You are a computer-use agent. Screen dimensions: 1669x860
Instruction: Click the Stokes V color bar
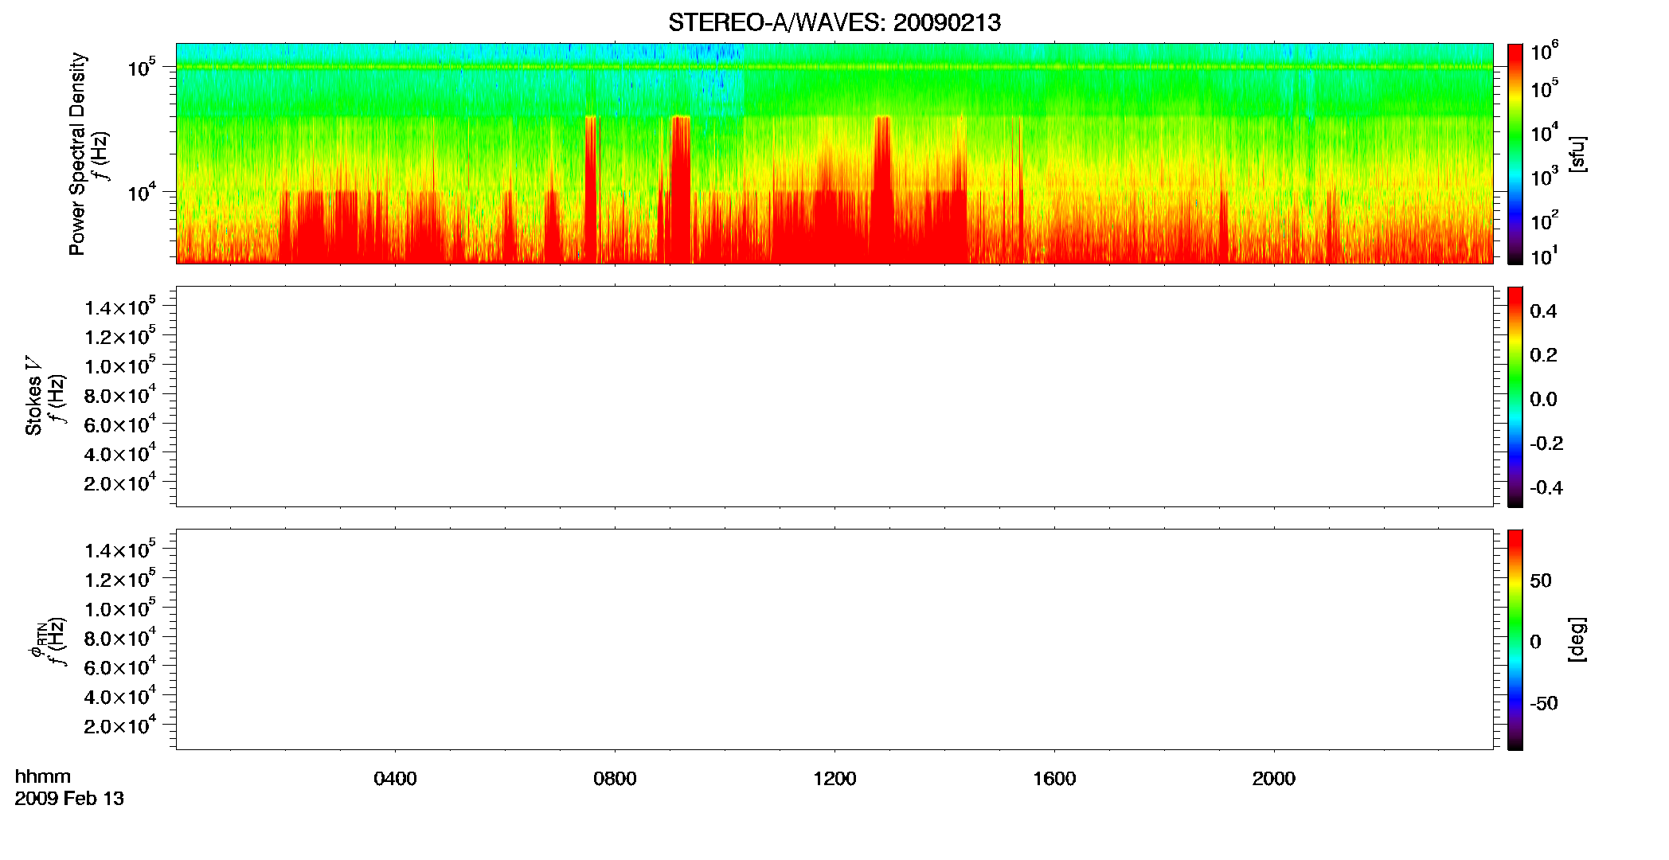click(x=1515, y=397)
